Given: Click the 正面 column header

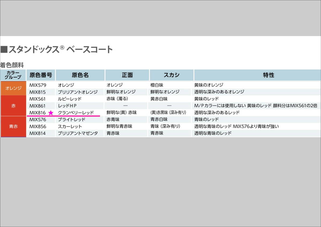Looking at the screenshot, I should (x=127, y=75).
